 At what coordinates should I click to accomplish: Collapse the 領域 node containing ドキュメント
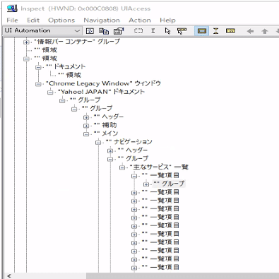[x=26, y=59]
